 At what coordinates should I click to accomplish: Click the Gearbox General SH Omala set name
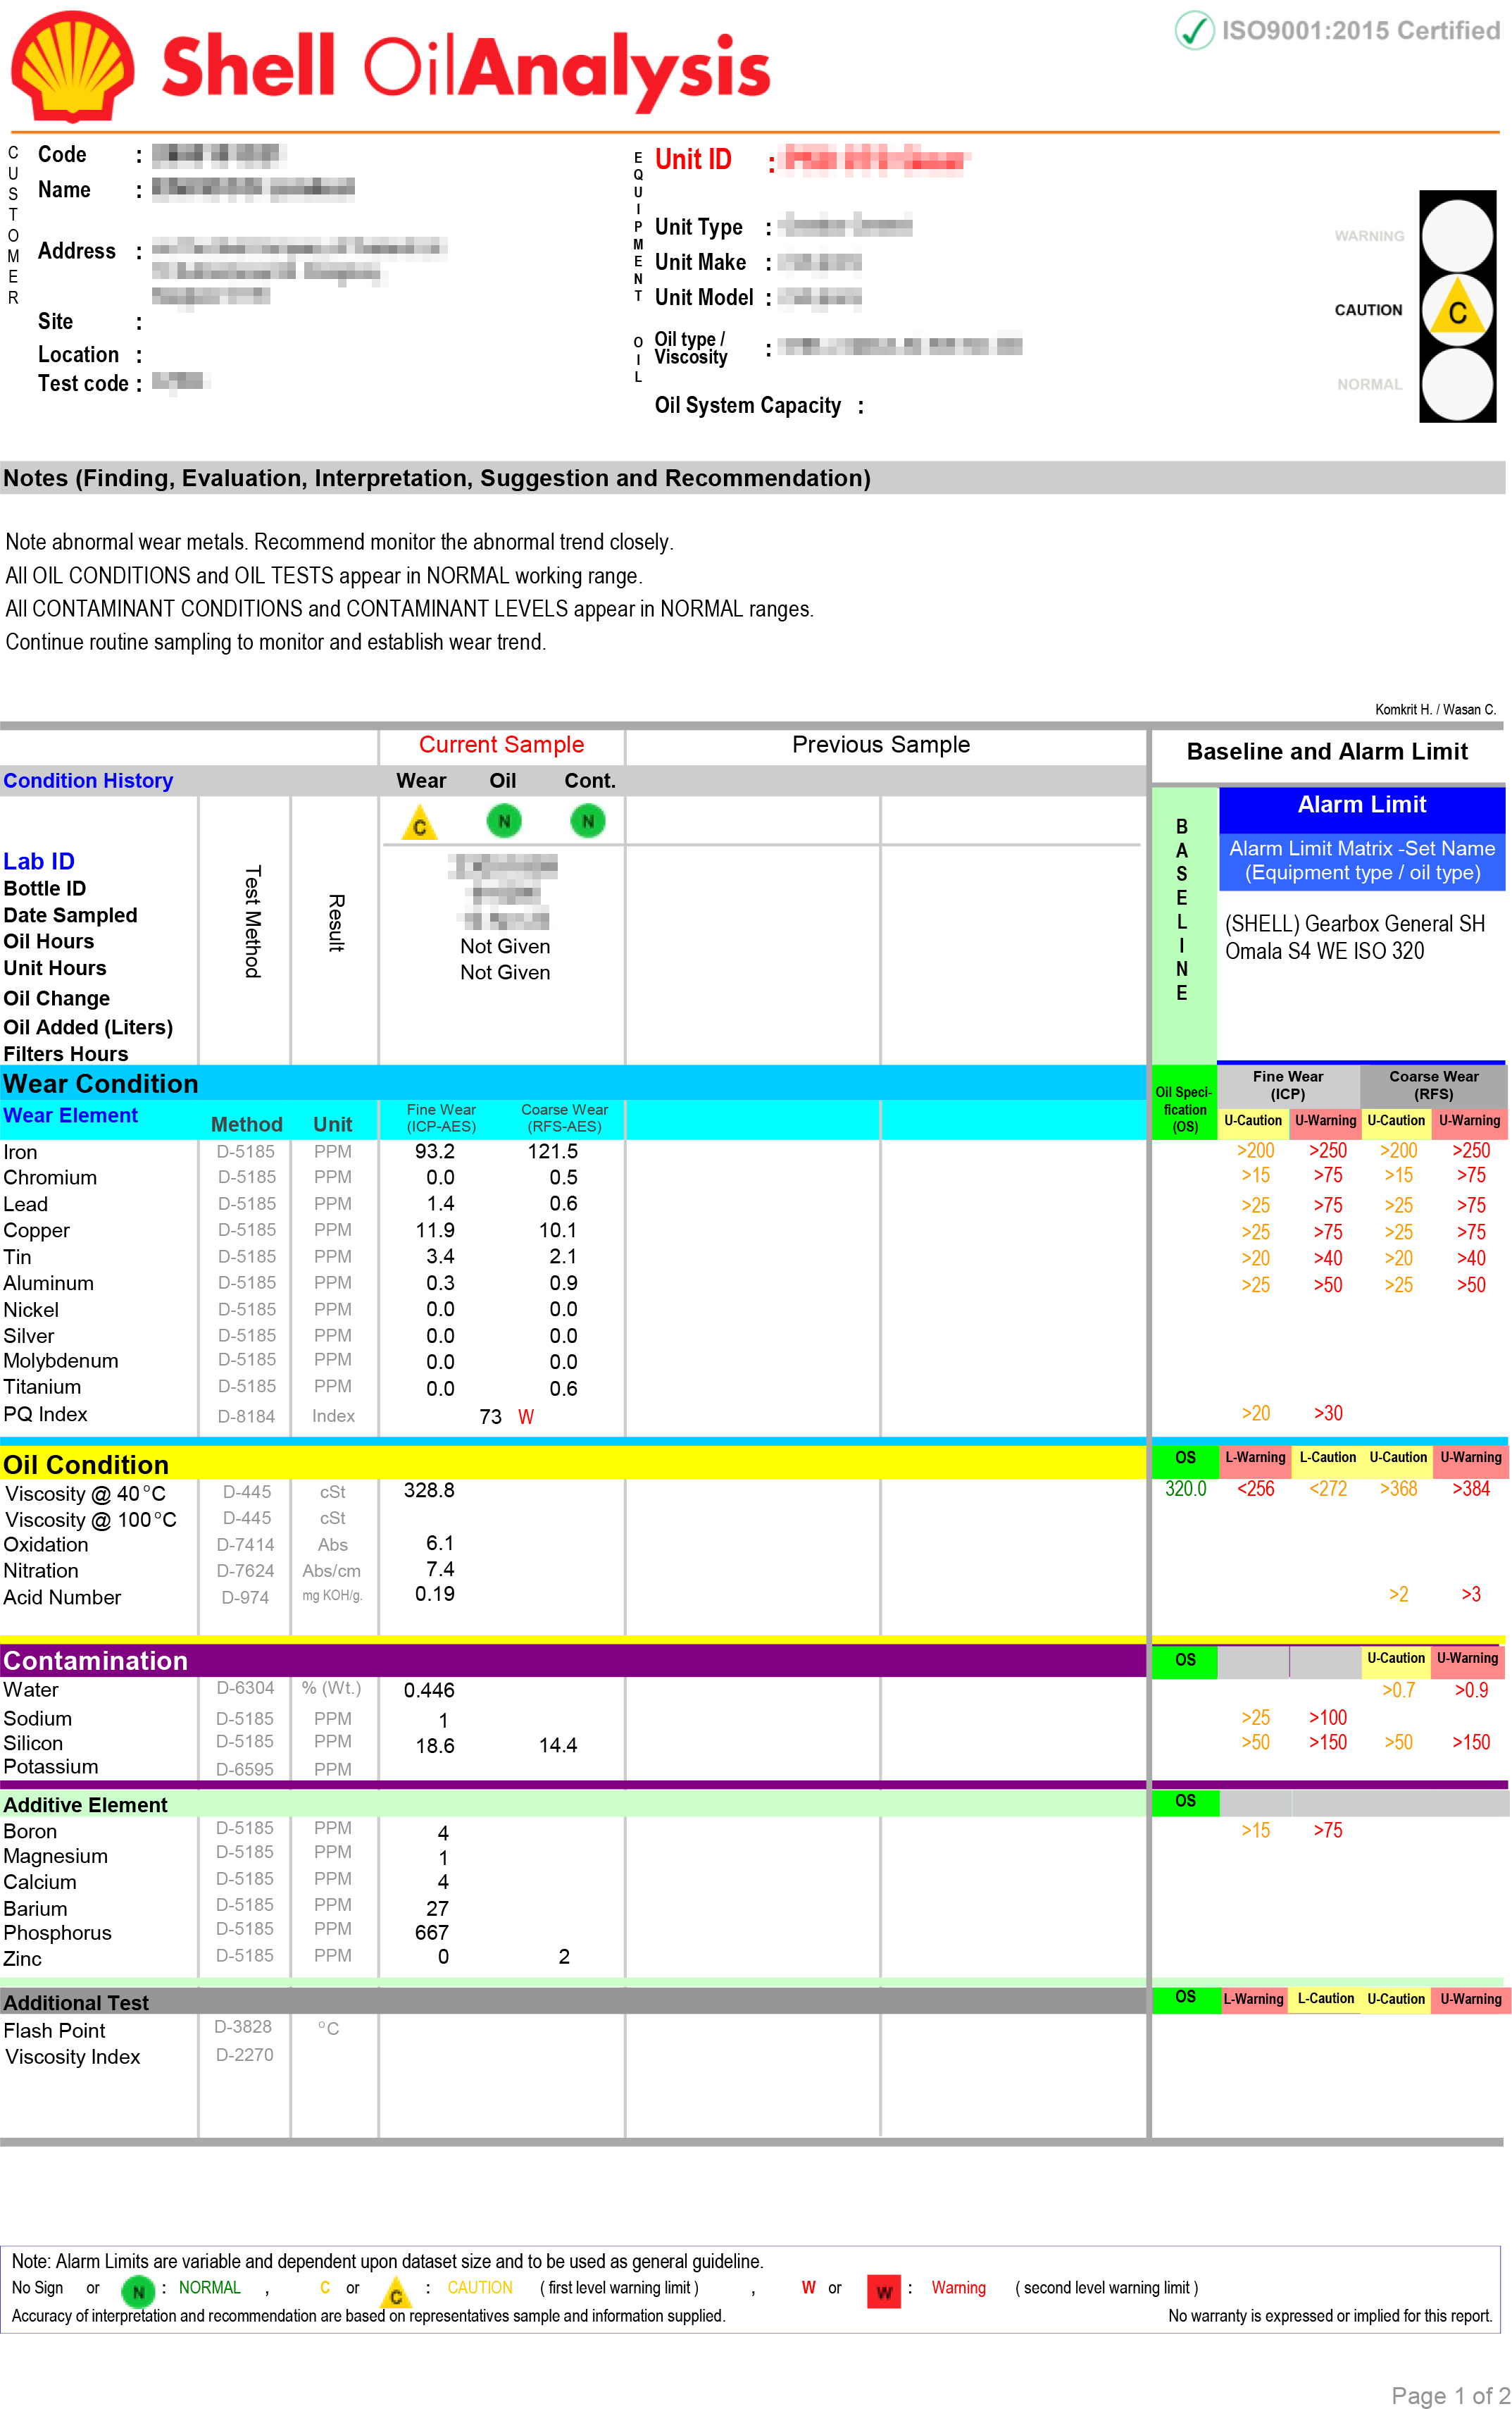1355,937
